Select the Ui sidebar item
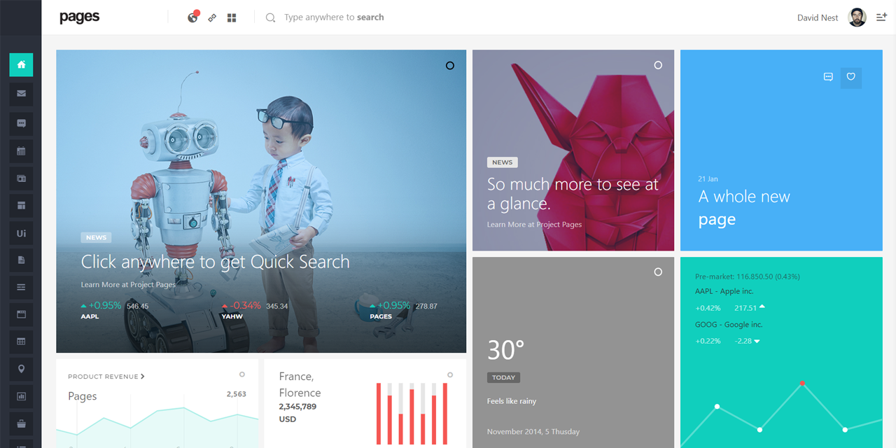 pyautogui.click(x=21, y=232)
